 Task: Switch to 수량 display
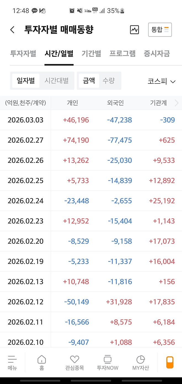pos(109,81)
